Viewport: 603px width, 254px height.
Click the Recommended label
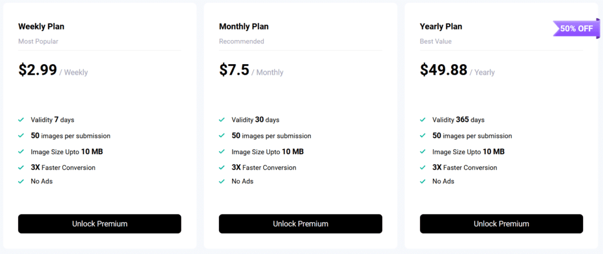tap(241, 41)
